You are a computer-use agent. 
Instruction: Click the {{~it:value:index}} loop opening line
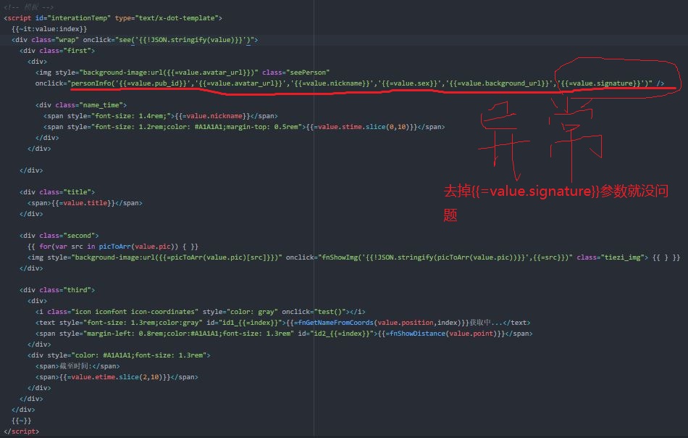49,29
